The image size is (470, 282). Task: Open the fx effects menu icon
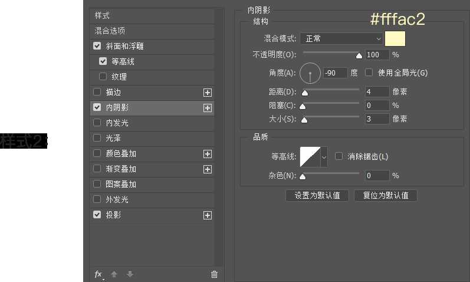click(x=98, y=274)
